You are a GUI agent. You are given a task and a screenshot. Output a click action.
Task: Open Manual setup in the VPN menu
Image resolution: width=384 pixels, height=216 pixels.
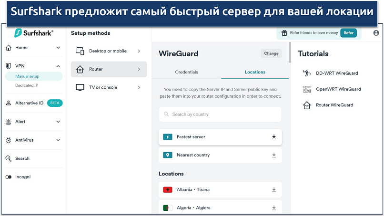point(34,76)
